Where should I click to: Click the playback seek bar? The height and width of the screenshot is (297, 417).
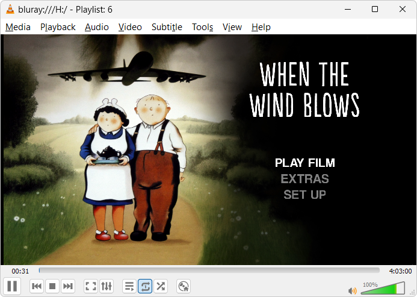[209, 271]
